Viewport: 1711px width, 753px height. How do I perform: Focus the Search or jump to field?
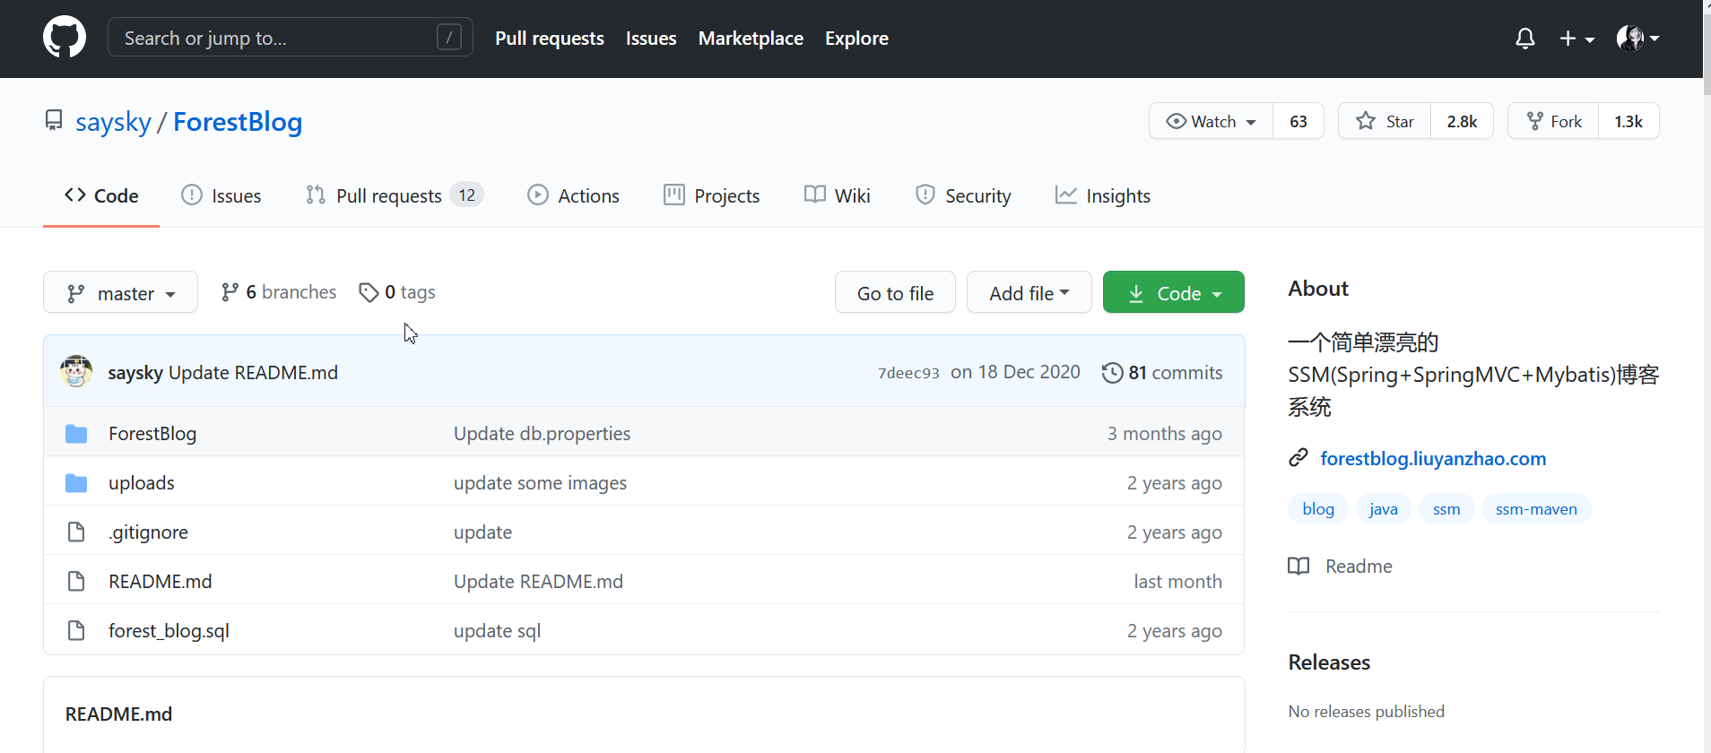[x=290, y=38]
